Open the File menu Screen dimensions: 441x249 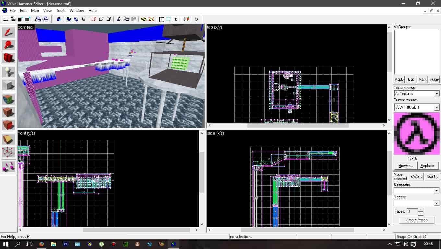tap(13, 11)
